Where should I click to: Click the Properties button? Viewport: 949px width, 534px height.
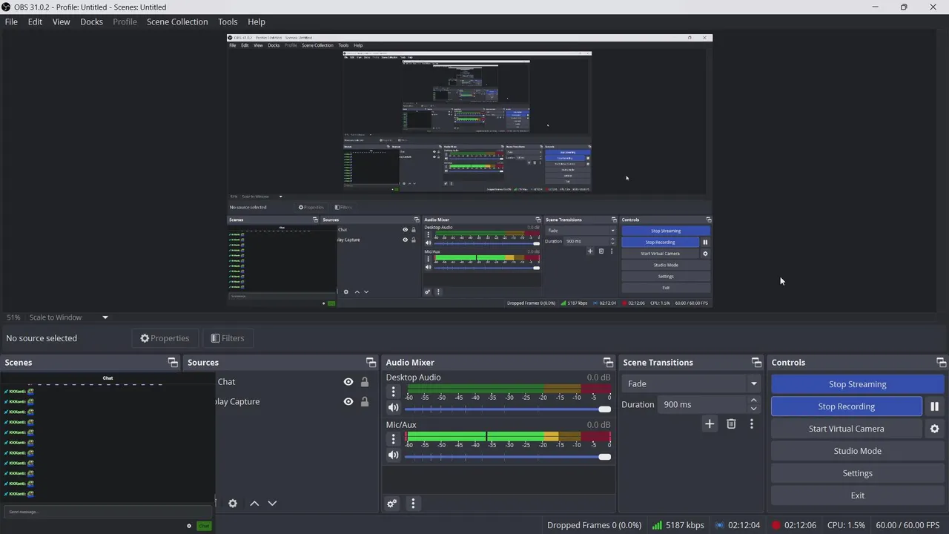point(165,338)
